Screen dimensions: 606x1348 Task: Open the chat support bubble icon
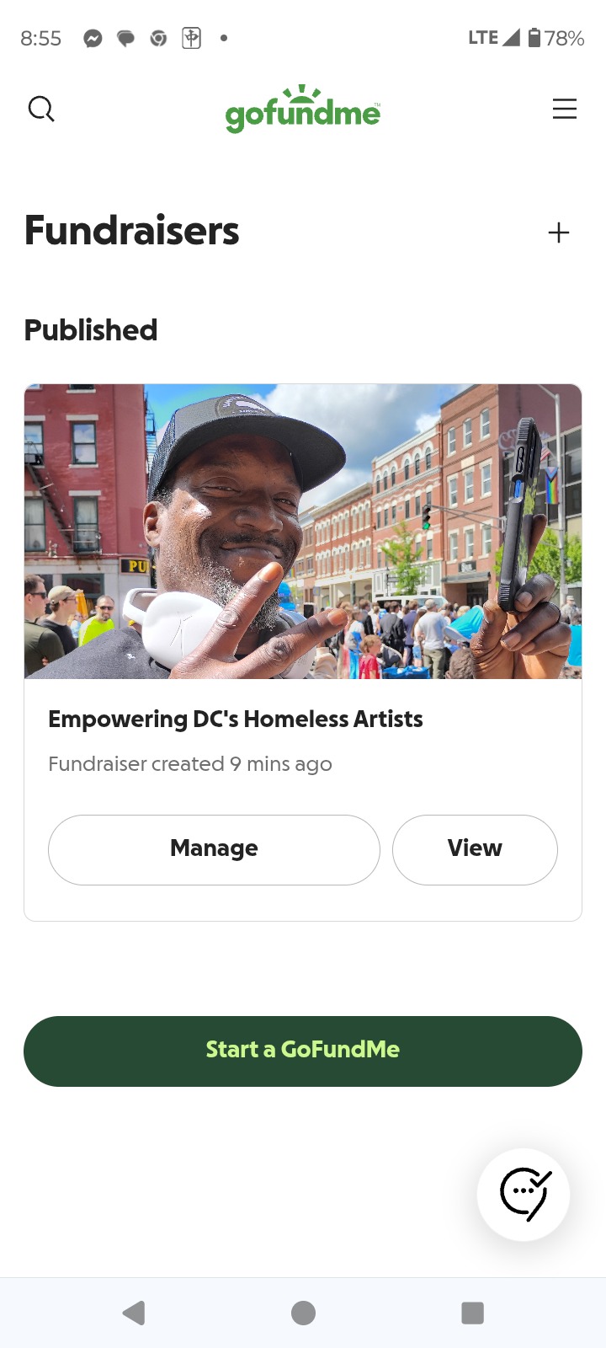coord(524,1194)
